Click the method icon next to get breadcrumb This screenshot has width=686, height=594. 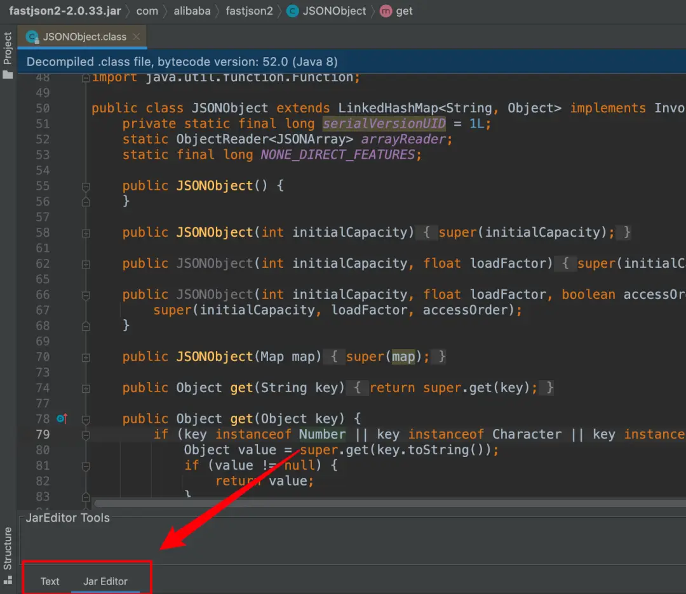pos(386,11)
